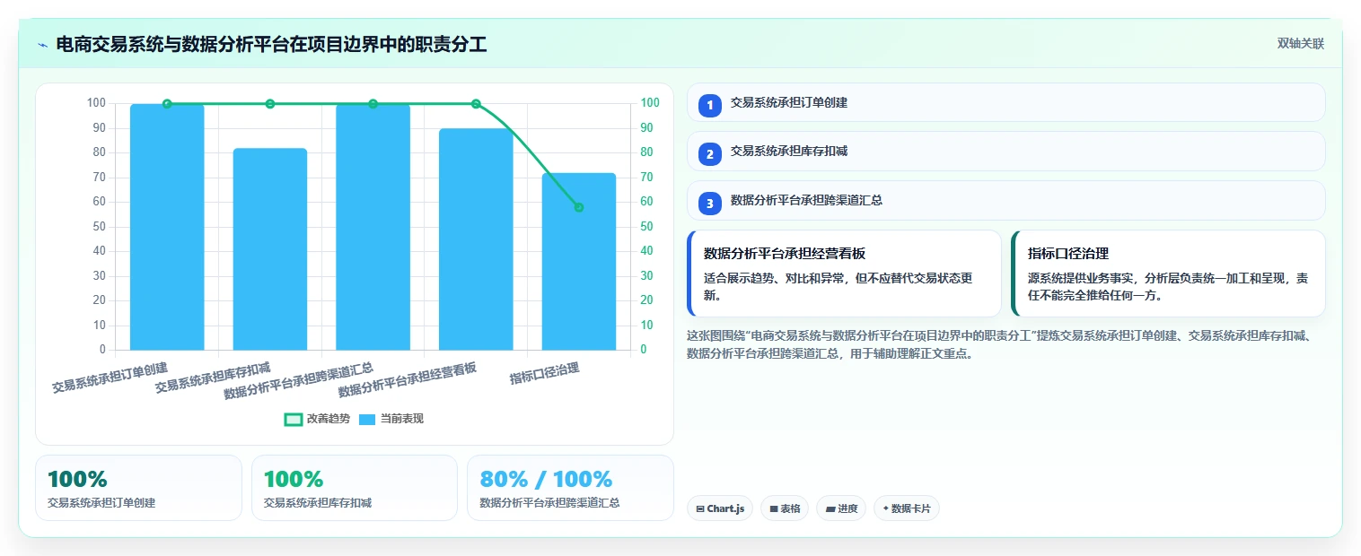Click the Chart.js tag

[720, 508]
